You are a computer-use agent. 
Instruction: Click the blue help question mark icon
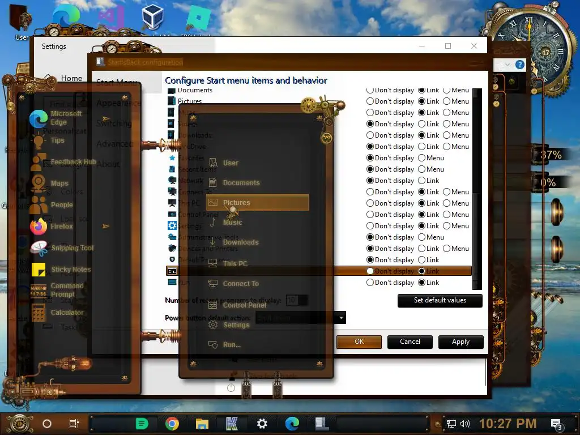(x=520, y=65)
